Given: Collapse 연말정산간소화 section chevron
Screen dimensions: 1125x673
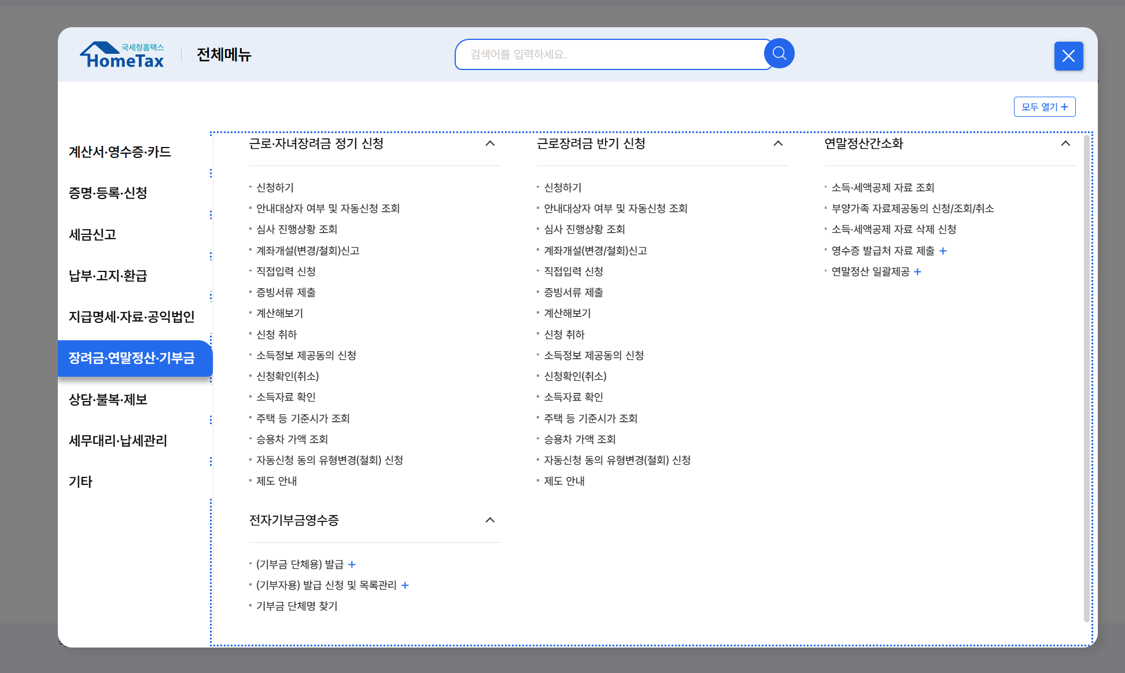Looking at the screenshot, I should [x=1065, y=144].
